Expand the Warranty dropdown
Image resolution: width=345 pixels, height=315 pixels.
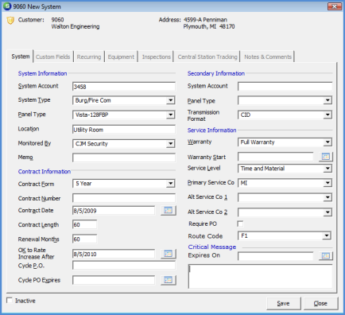pyautogui.click(x=328, y=142)
